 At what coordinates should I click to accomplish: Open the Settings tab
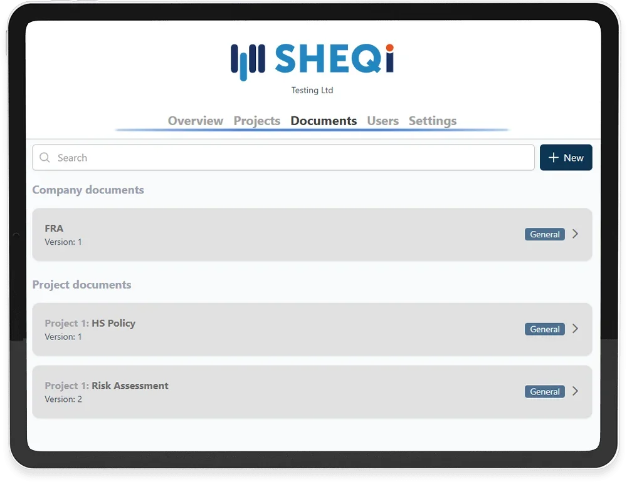click(x=433, y=121)
